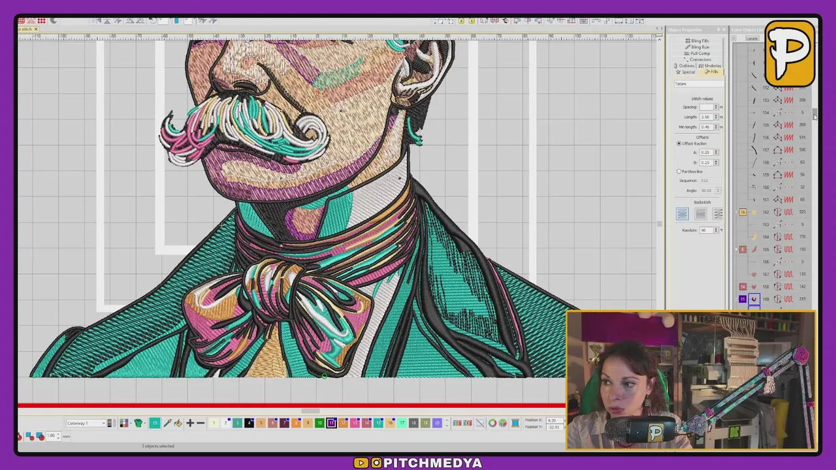Select the color picker eyedropper tool
Image resolution: width=836 pixels, height=470 pixels.
[x=167, y=423]
